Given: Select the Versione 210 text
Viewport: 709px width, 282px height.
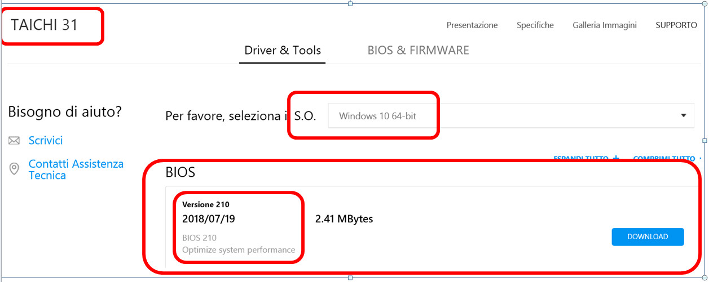Looking at the screenshot, I should [x=206, y=204].
